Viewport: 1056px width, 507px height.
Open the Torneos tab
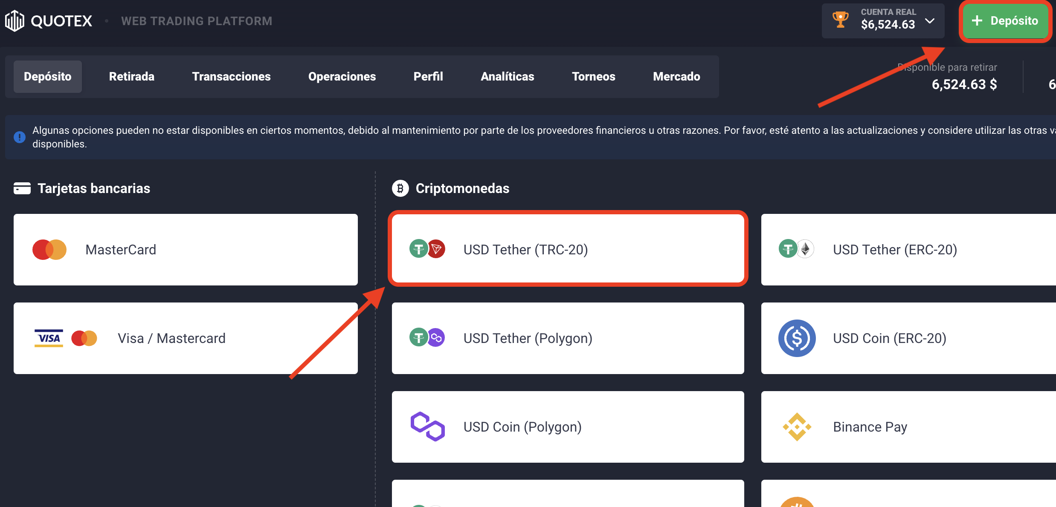(x=593, y=77)
